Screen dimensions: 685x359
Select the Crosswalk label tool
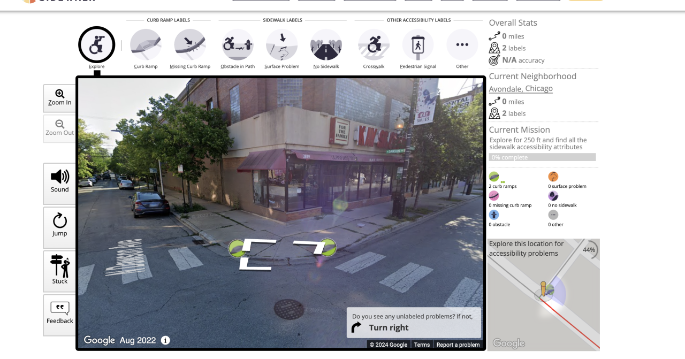pos(374,44)
